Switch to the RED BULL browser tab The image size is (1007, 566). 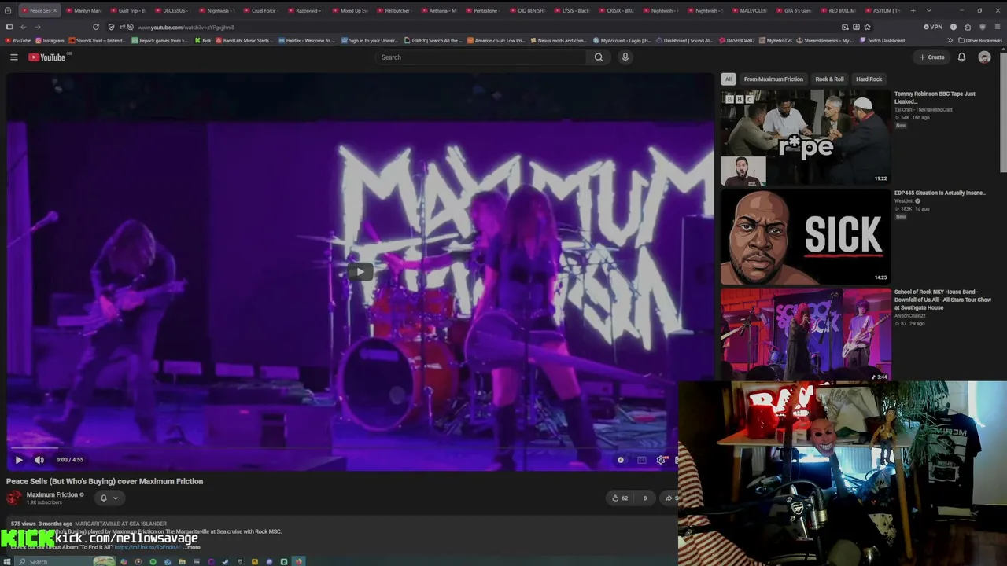click(841, 10)
